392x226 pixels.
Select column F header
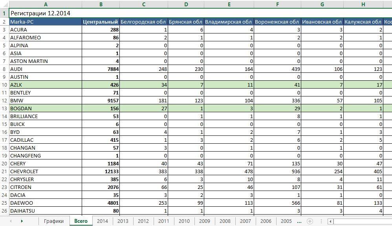tap(277, 4)
